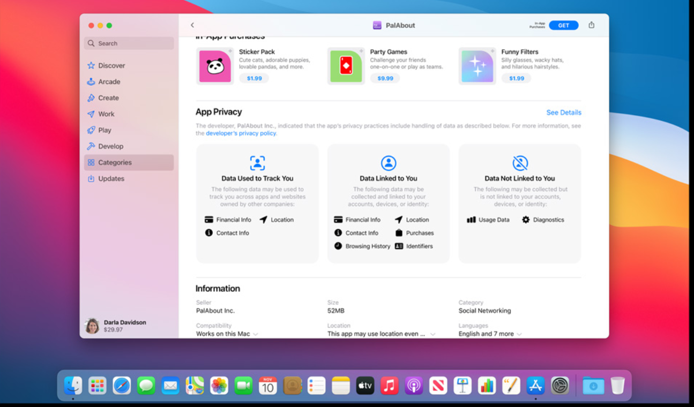
Task: Click the "App Privacy" heading
Action: [x=219, y=112]
